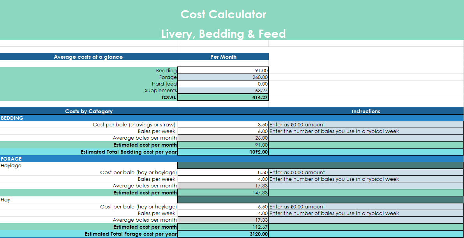Select Bedding "Estimated cost per month" label
The image size is (464, 238).
pos(145,145)
